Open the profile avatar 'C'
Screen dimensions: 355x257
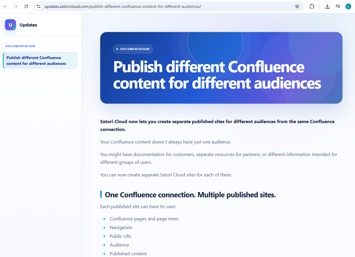pos(348,6)
